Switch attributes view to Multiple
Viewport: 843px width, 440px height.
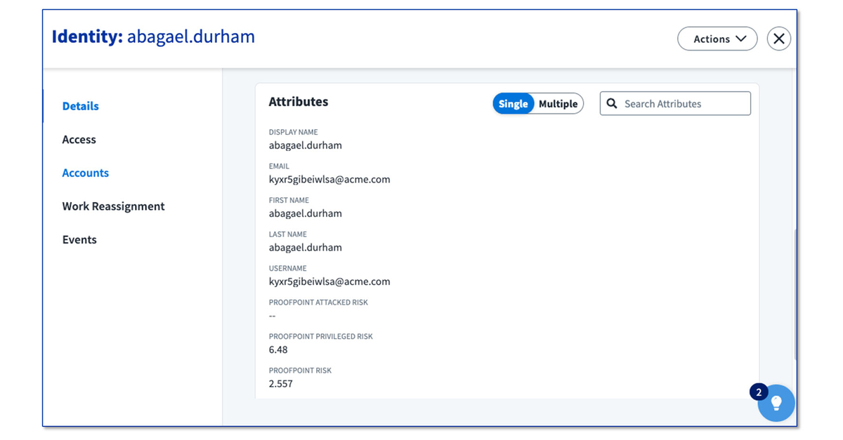click(x=558, y=104)
